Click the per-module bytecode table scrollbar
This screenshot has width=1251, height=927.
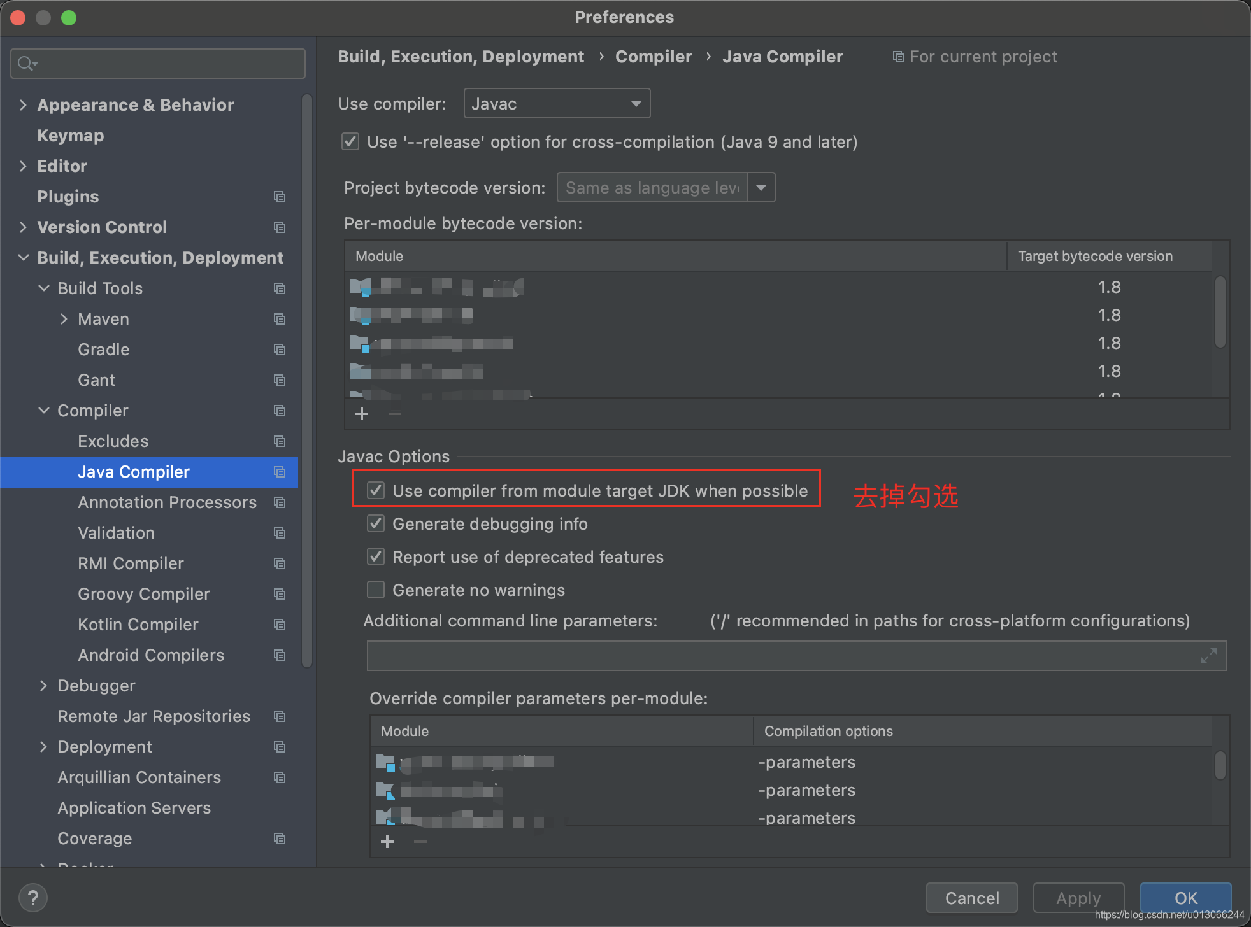[1220, 312]
